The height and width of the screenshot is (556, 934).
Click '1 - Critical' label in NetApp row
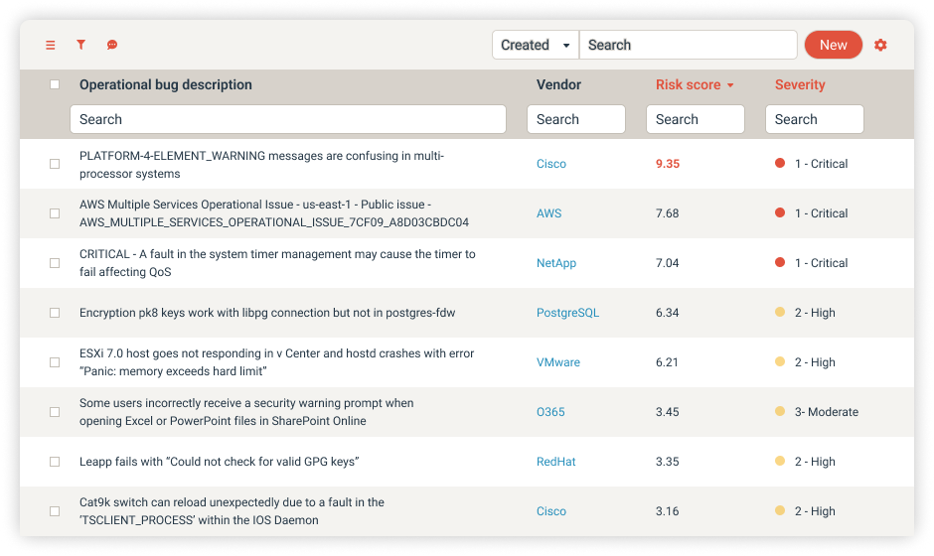pyautogui.click(x=821, y=263)
